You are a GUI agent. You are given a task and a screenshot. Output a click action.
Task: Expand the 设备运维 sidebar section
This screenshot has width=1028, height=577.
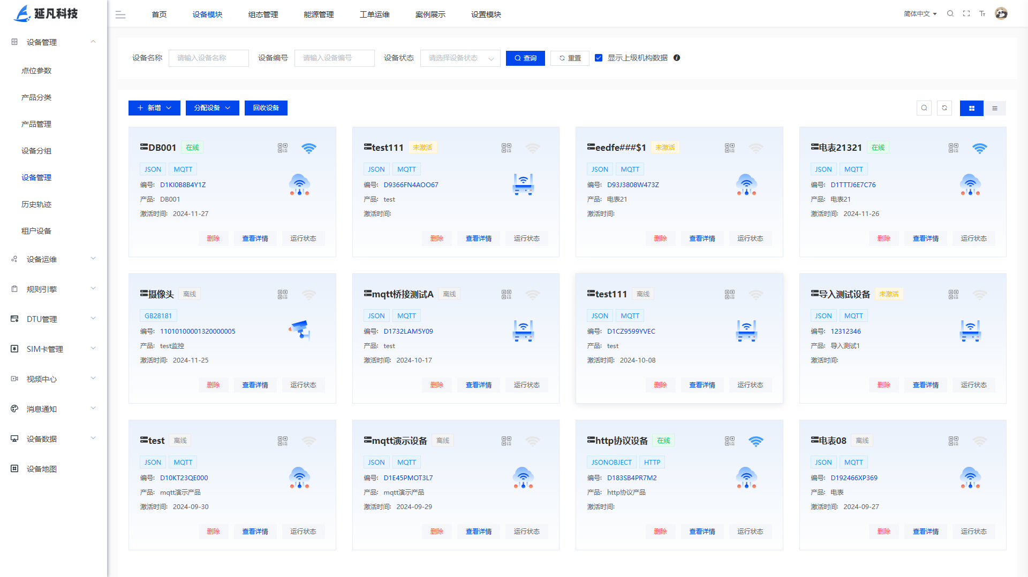(54, 259)
